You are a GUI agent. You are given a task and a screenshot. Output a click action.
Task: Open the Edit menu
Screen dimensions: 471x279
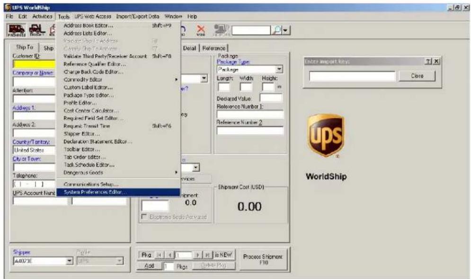pos(23,17)
